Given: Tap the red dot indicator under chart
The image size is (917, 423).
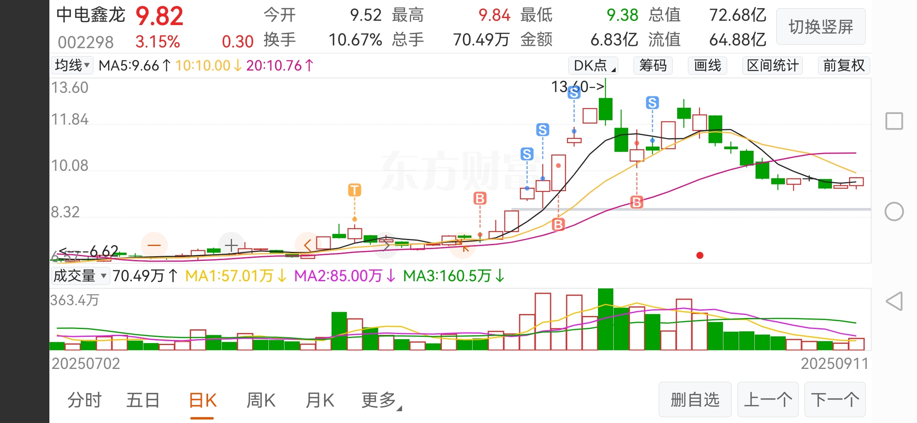Looking at the screenshot, I should click(700, 256).
